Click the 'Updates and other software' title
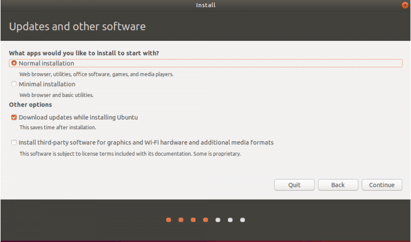Image resolution: width=411 pixels, height=242 pixels. click(x=77, y=27)
